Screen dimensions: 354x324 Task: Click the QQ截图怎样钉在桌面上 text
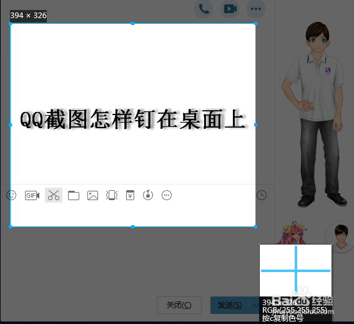point(133,119)
